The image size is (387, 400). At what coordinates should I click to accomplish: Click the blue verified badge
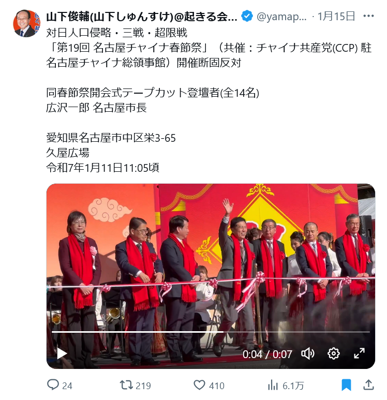247,16
